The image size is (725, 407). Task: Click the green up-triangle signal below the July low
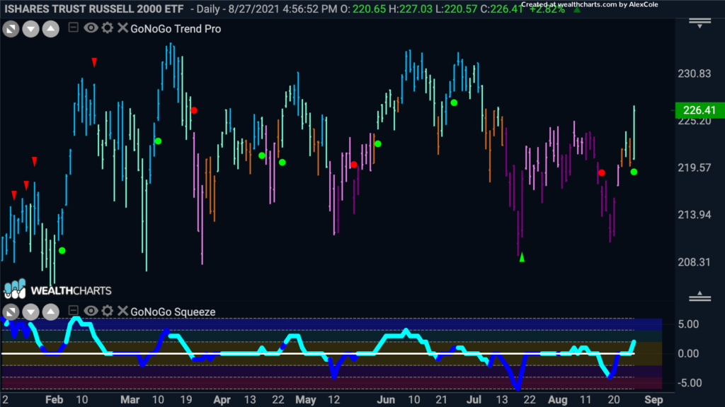(522, 257)
